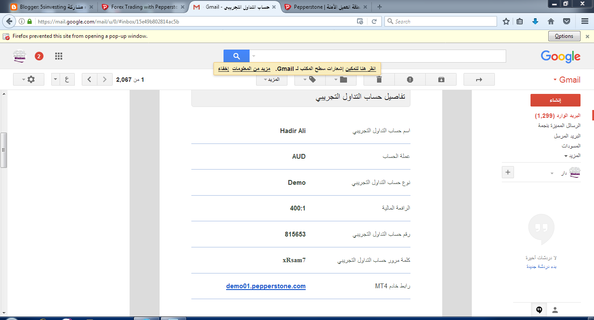594x320 pixels.
Task: Click the blue Gmail search button
Action: (x=237, y=56)
